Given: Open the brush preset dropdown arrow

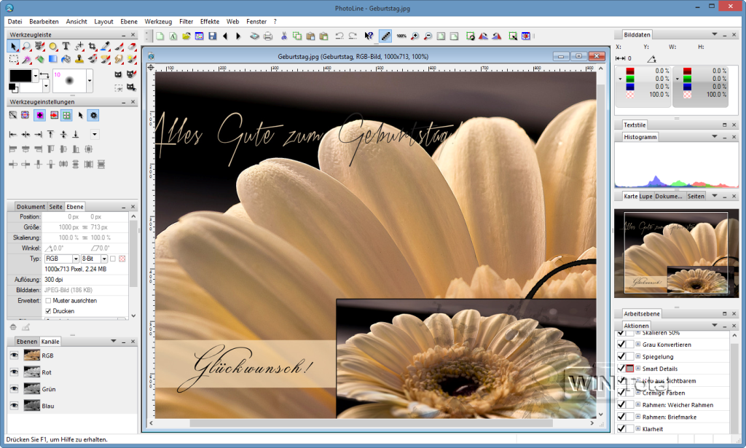Looking at the screenshot, I should (x=90, y=81).
